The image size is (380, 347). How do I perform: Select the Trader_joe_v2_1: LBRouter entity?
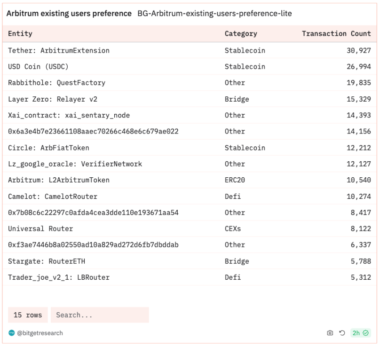click(x=59, y=277)
